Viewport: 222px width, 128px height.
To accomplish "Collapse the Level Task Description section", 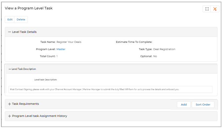I will pyautogui.click(x=10, y=69).
